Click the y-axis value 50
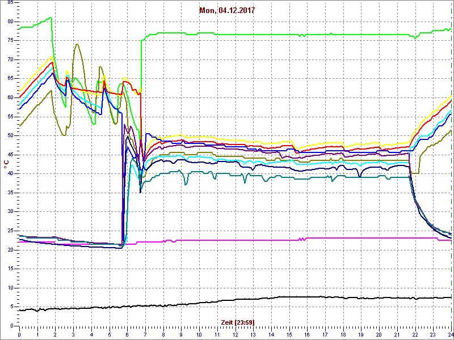454x340 pixels. [x=11, y=136]
